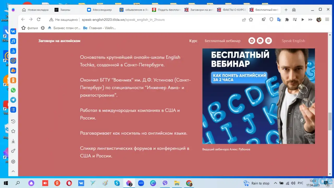The height and width of the screenshot is (188, 334).
Task: Go back to the previous page
Action: click(x=23, y=20)
